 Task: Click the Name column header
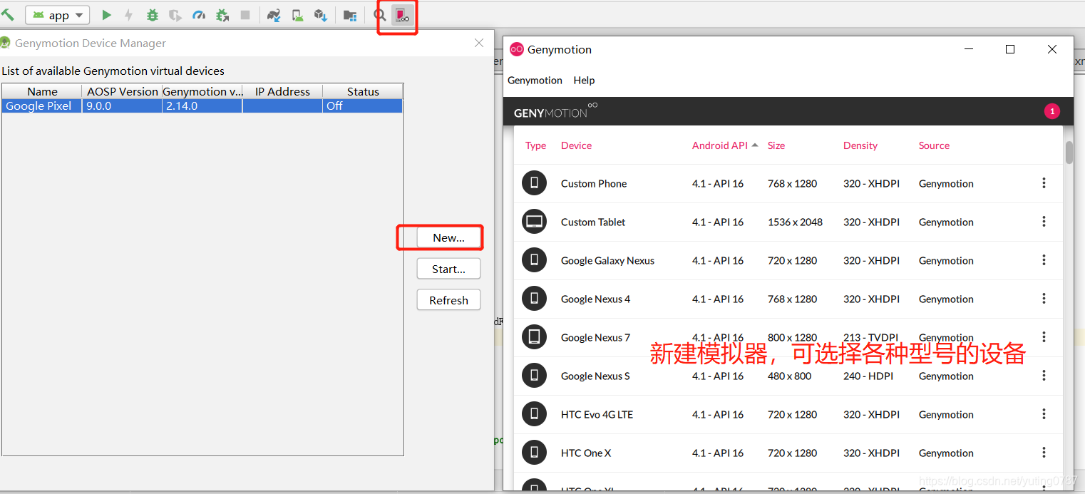click(42, 91)
